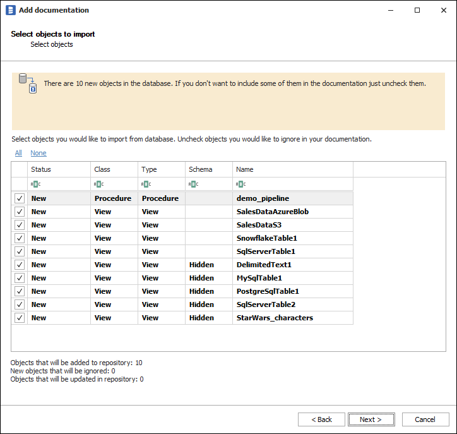Click the Status column filter icon
This screenshot has width=457, height=434.
click(x=35, y=184)
